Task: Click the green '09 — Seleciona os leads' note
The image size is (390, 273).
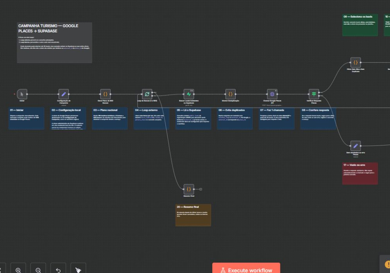Action: point(360,25)
